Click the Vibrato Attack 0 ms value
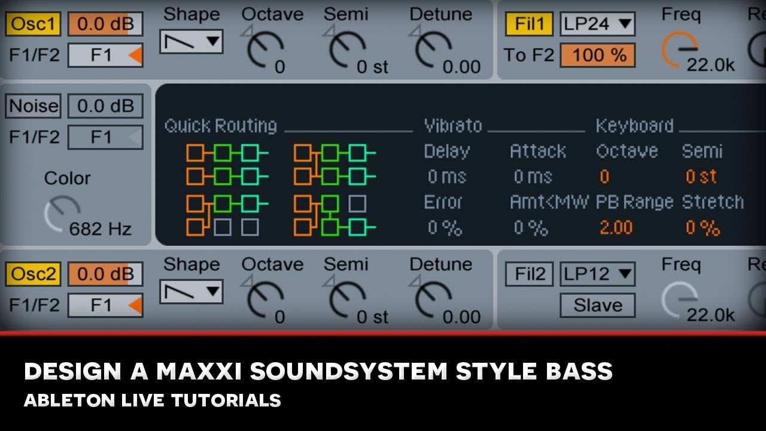Image resolution: width=766 pixels, height=431 pixels. tap(533, 177)
